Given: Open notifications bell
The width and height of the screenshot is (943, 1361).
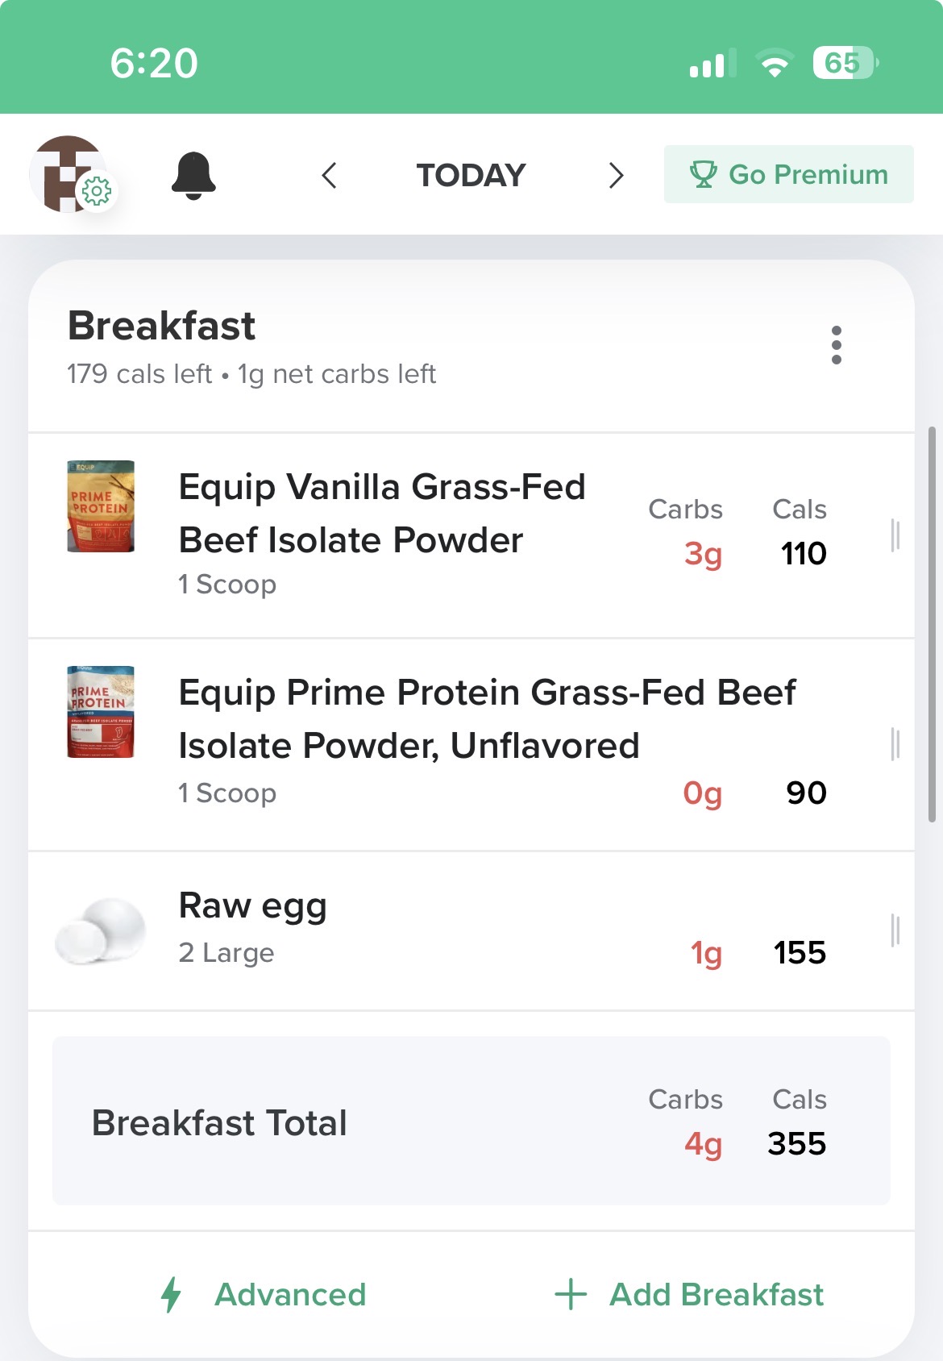Looking at the screenshot, I should pyautogui.click(x=193, y=175).
